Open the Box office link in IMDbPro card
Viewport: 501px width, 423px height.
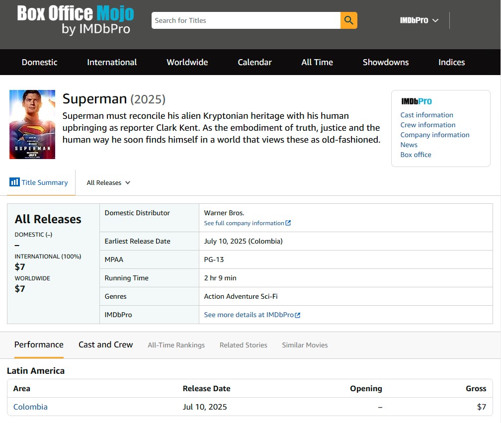pos(416,155)
